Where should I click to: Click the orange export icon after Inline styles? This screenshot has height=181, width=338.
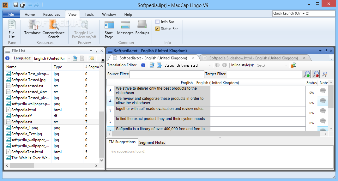[x=293, y=65]
